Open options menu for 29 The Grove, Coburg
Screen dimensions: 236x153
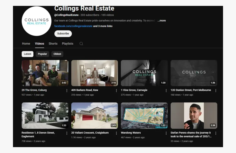point(67,91)
